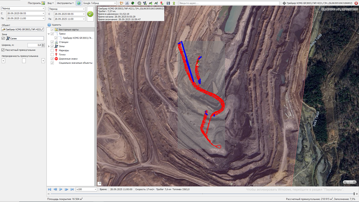Click the zoom out magnifier on the map
Image resolution: width=359 pixels, height=202 pixels.
pyautogui.click(x=346, y=182)
